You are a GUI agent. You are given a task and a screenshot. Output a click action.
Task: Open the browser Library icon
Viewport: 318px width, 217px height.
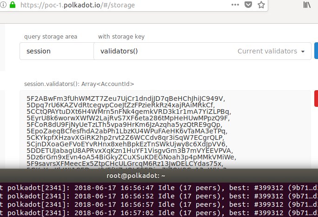pyautogui.click(x=307, y=5)
